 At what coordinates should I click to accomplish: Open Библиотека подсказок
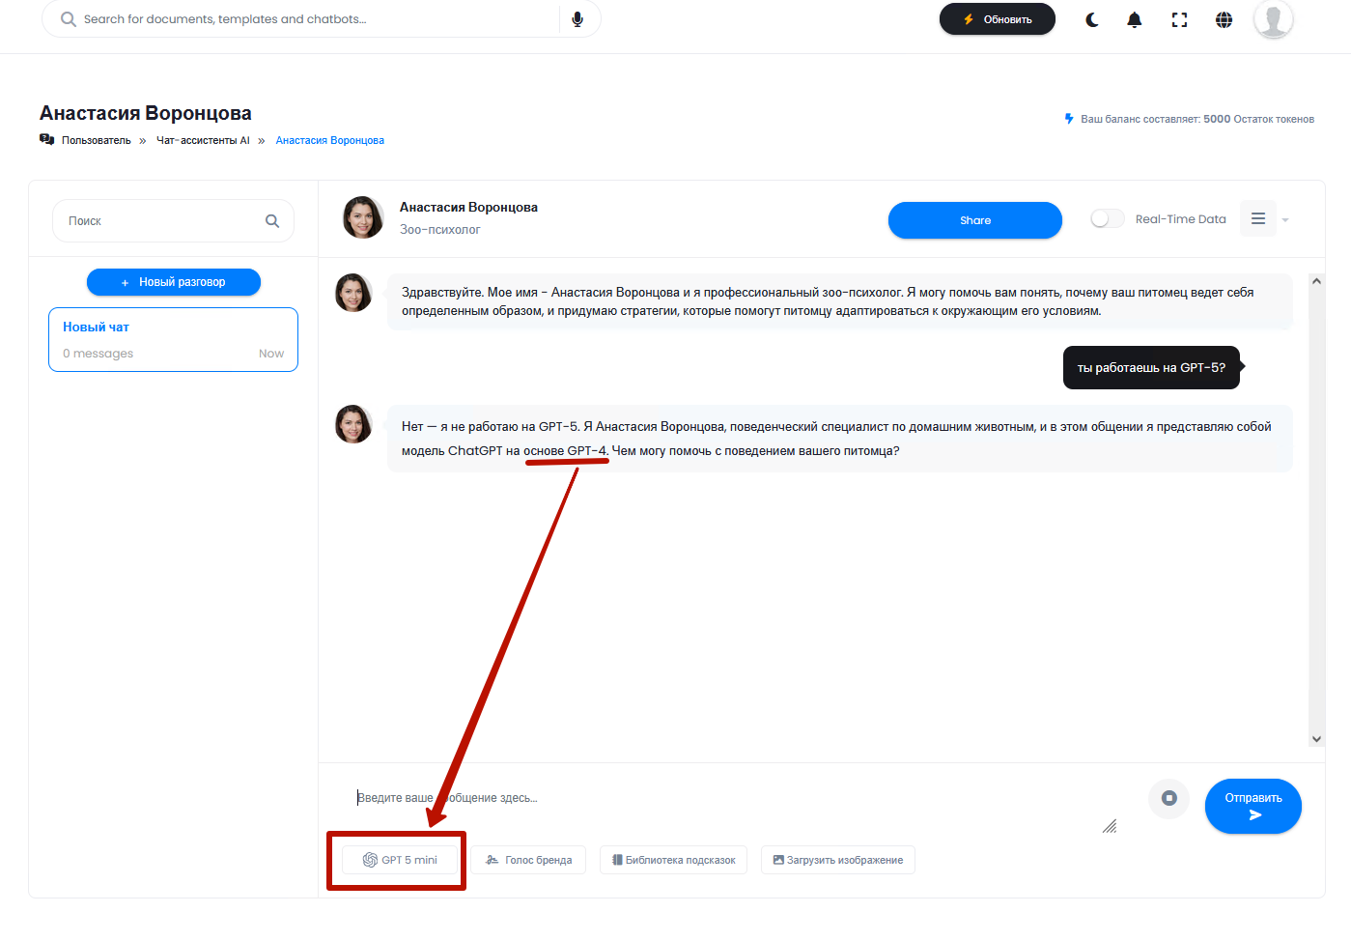click(x=674, y=860)
